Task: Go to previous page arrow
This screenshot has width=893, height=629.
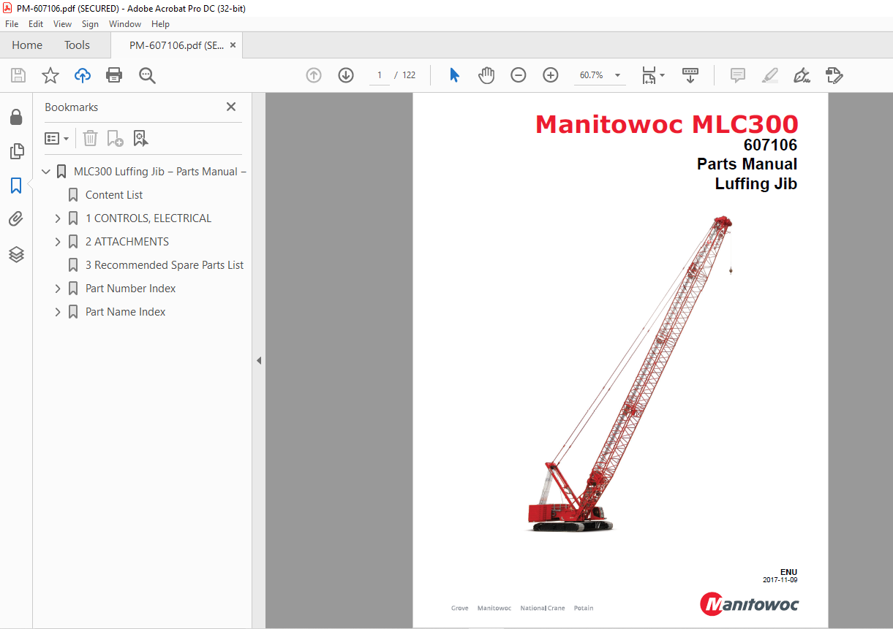Action: pyautogui.click(x=314, y=75)
